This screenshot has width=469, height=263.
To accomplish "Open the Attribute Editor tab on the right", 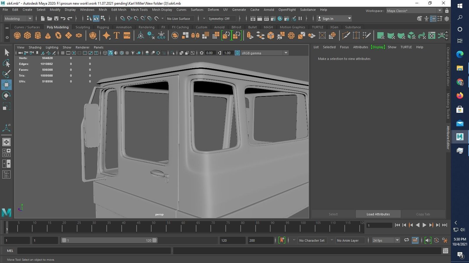I will [x=448, y=138].
